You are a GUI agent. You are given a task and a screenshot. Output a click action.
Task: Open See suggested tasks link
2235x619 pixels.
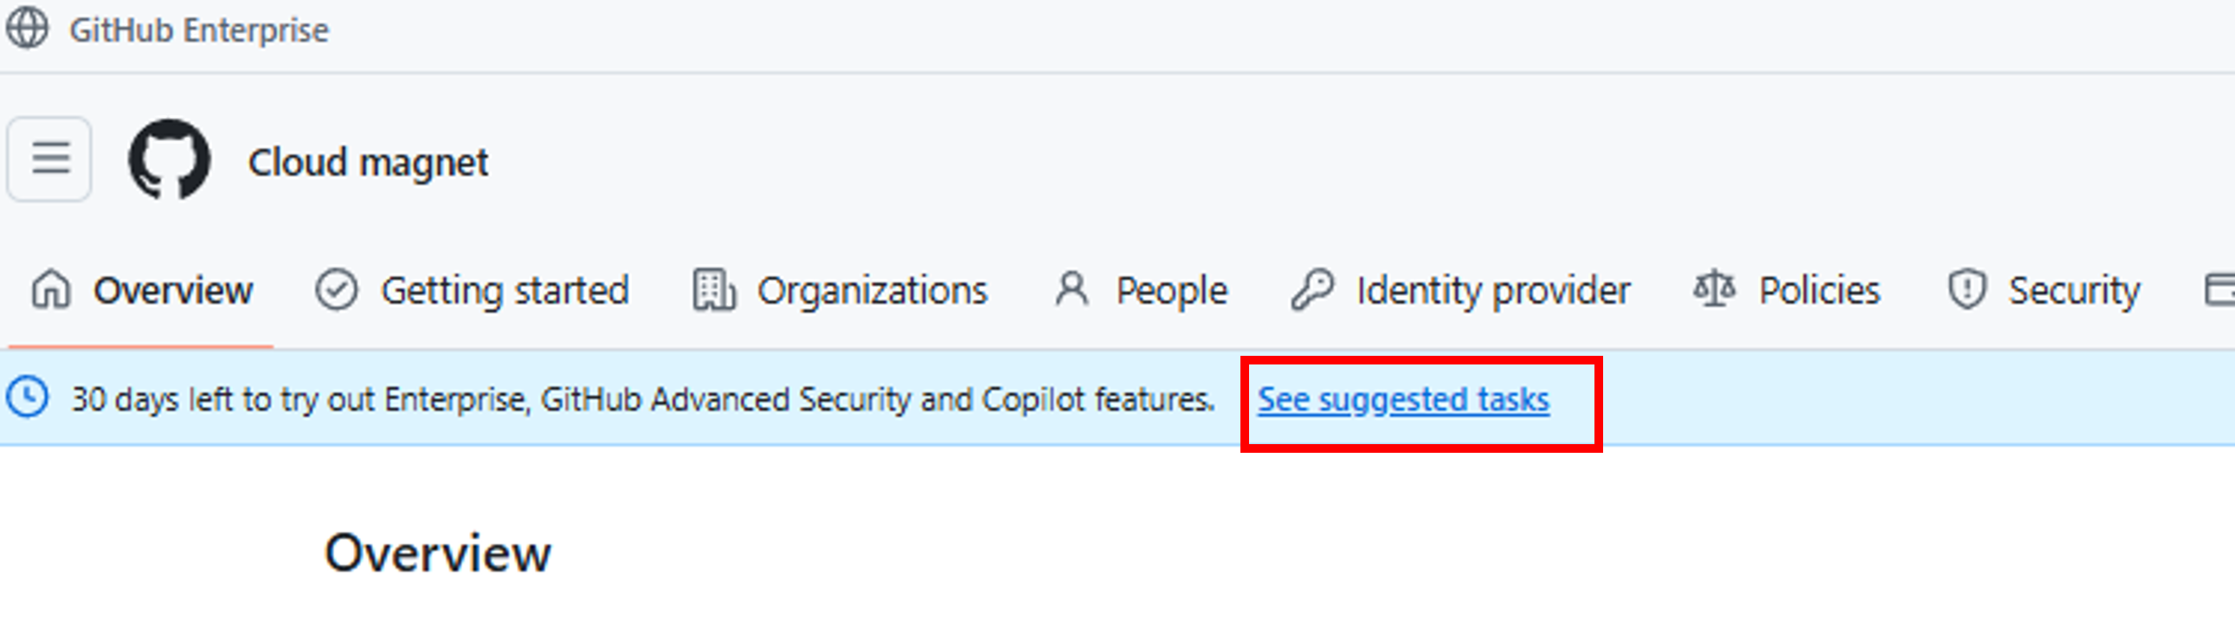pos(1403,400)
